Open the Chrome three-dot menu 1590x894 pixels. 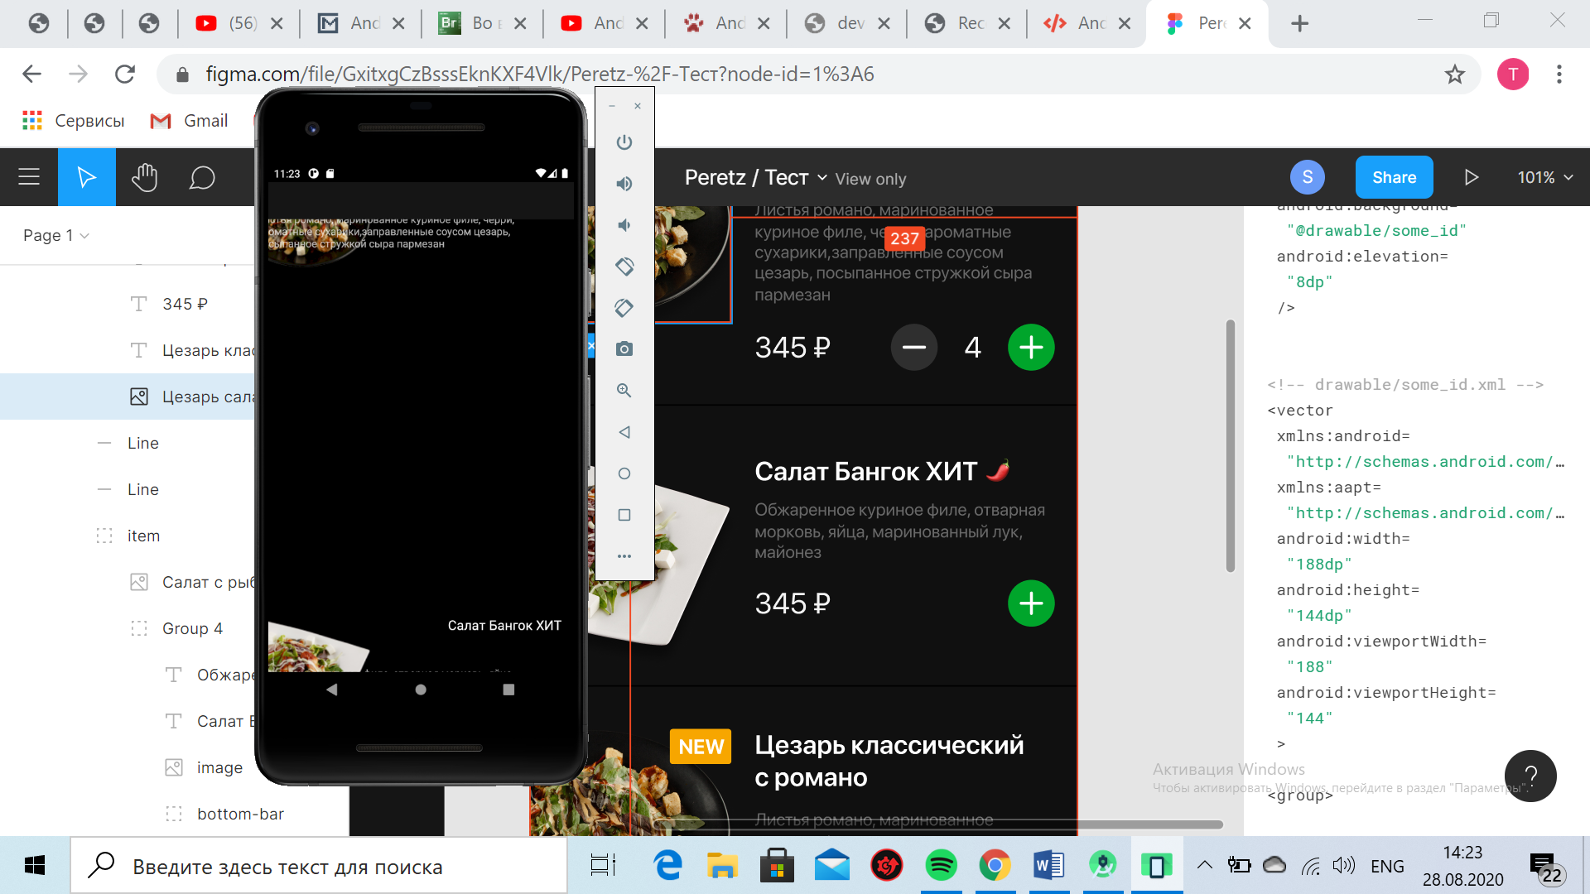coord(1559,74)
